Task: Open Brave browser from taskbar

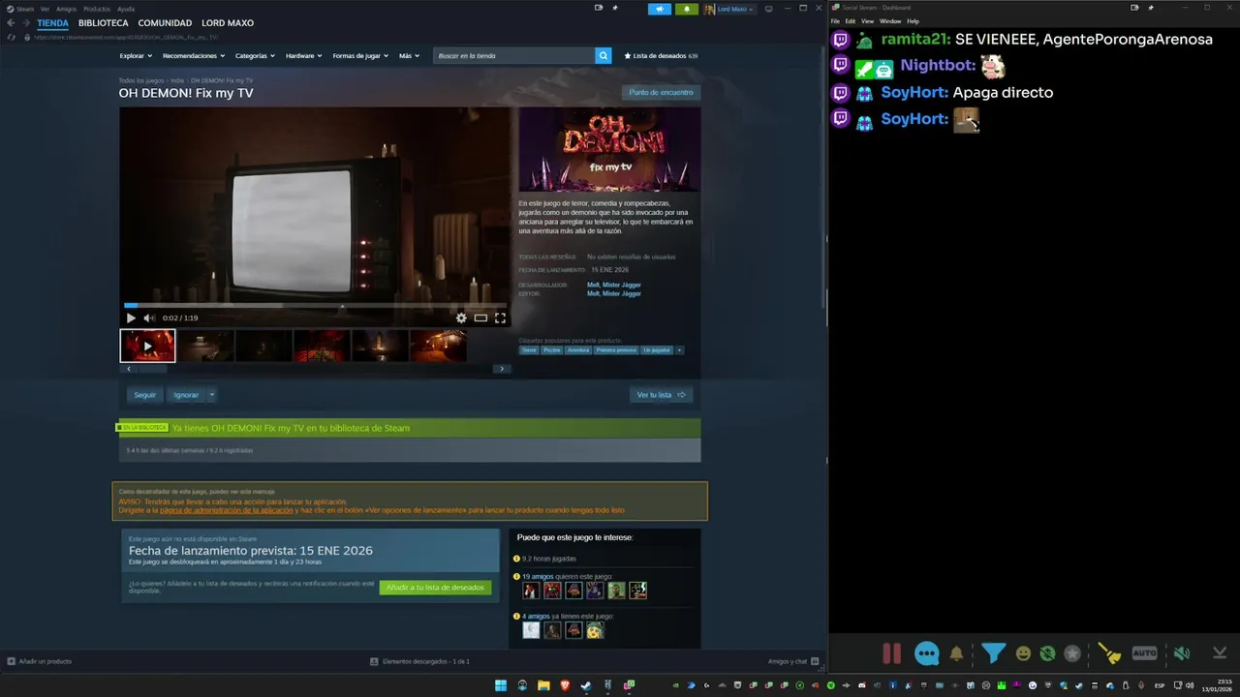Action: click(565, 685)
